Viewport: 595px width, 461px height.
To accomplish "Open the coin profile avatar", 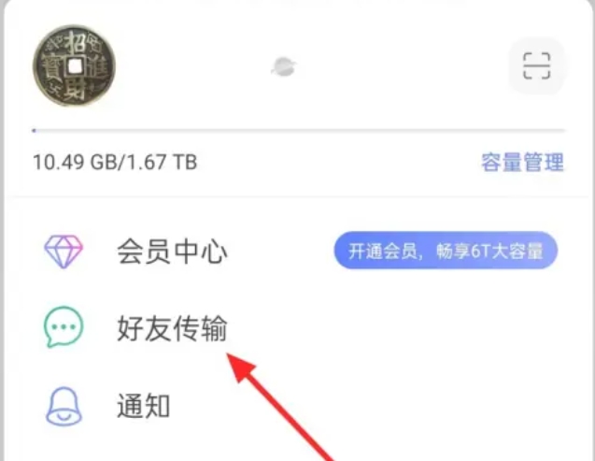I will 74,65.
